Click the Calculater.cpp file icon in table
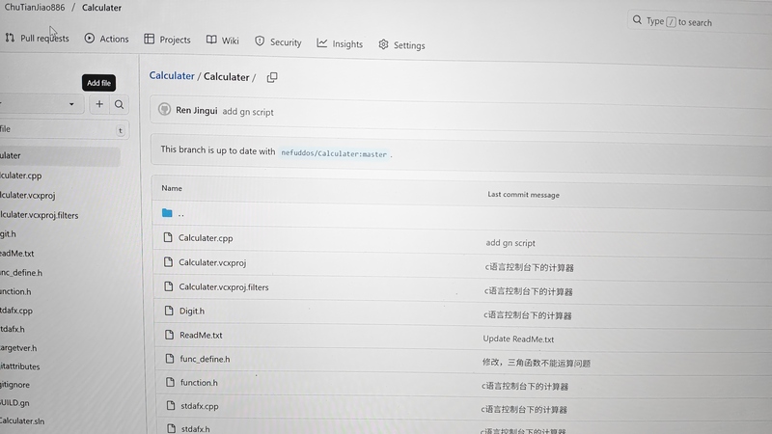The height and width of the screenshot is (434, 772). [168, 237]
